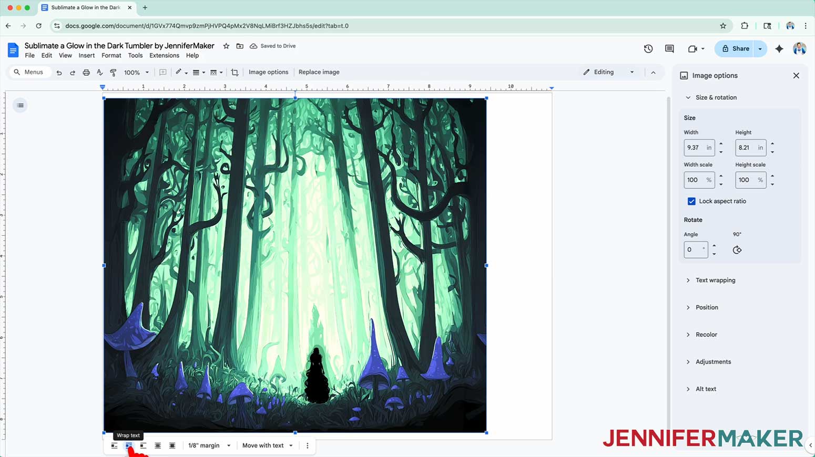Activate the Crop image tool
The height and width of the screenshot is (457, 815).
pos(235,72)
